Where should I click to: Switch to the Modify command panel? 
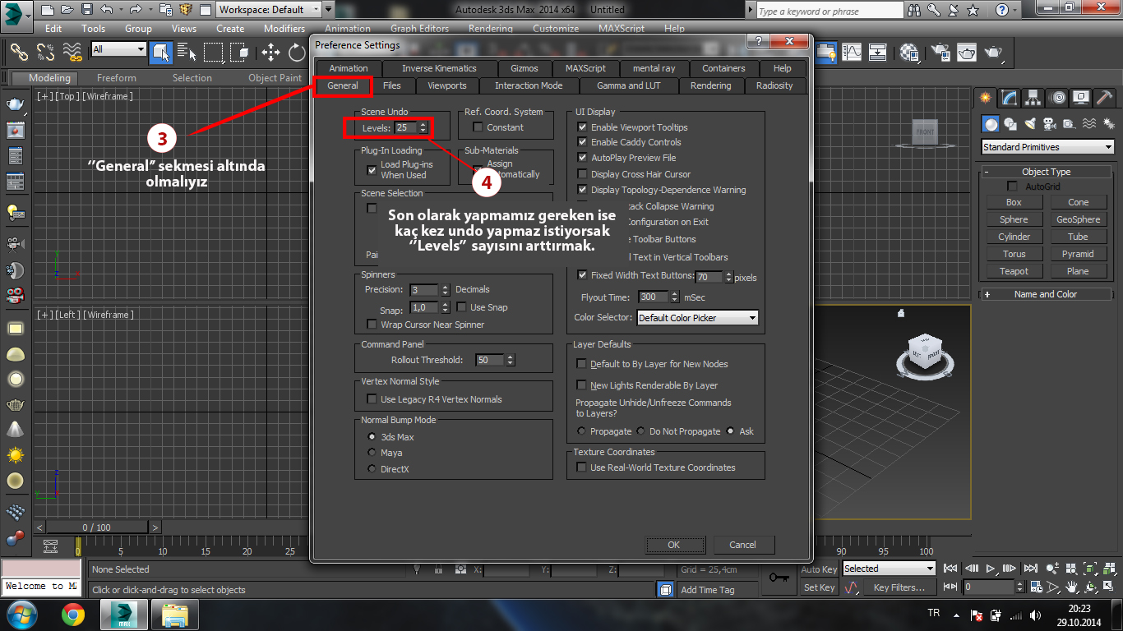click(x=1010, y=98)
